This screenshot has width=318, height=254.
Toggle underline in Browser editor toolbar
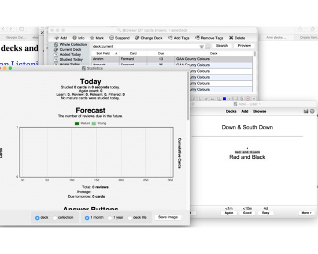[200, 99]
